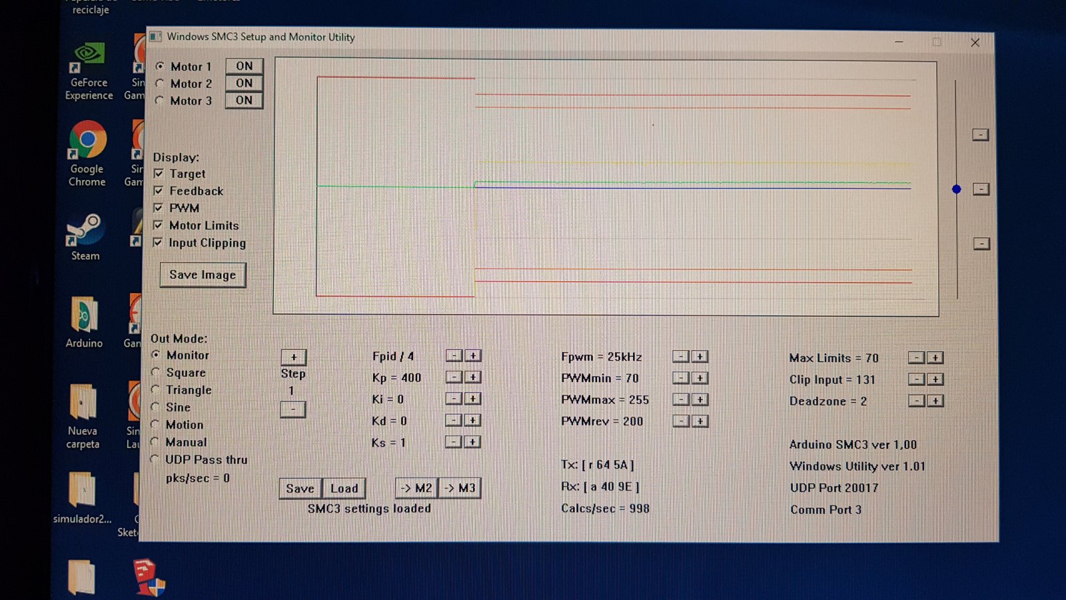
Task: Decrease Kp with the minus button
Action: (x=454, y=377)
